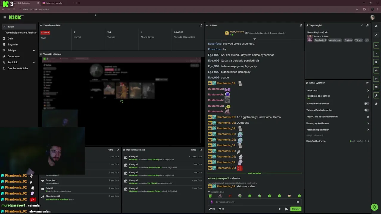Screen dimensions: 381x214
Task: Open Droplar ve ödüller in the sidebar
Action: (x=19, y=68)
